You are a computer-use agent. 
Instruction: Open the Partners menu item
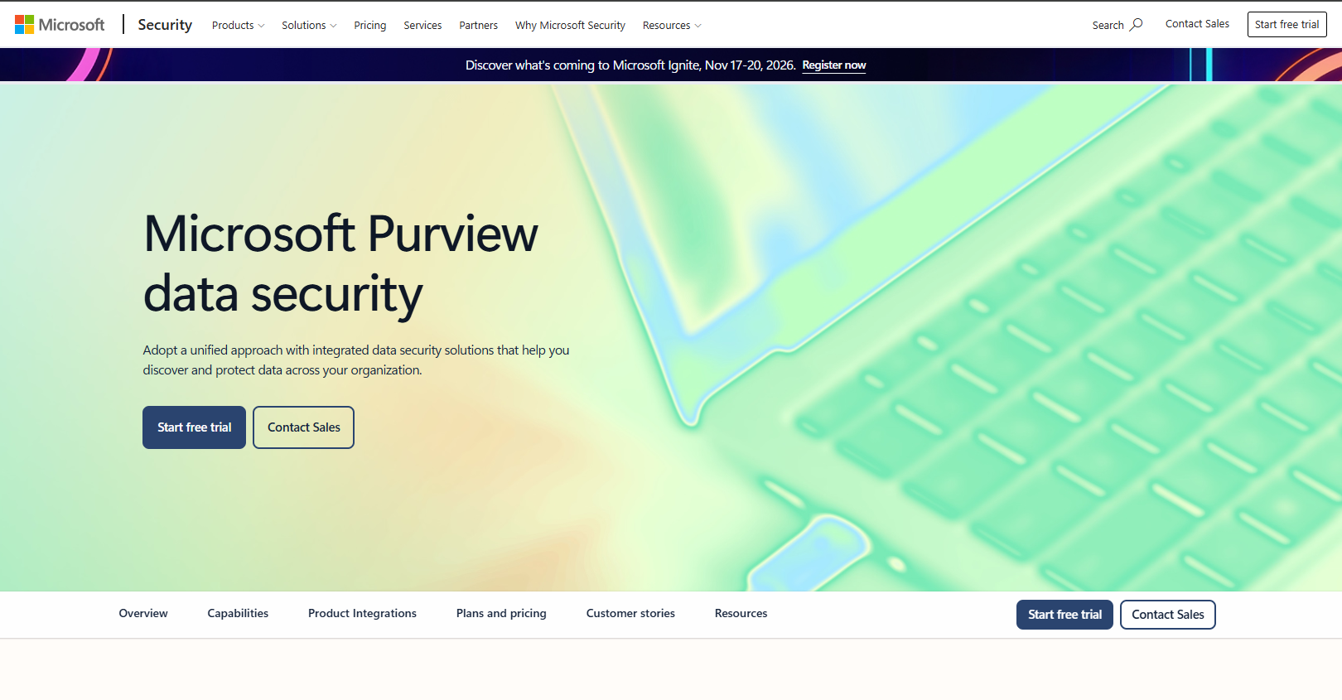479,26
